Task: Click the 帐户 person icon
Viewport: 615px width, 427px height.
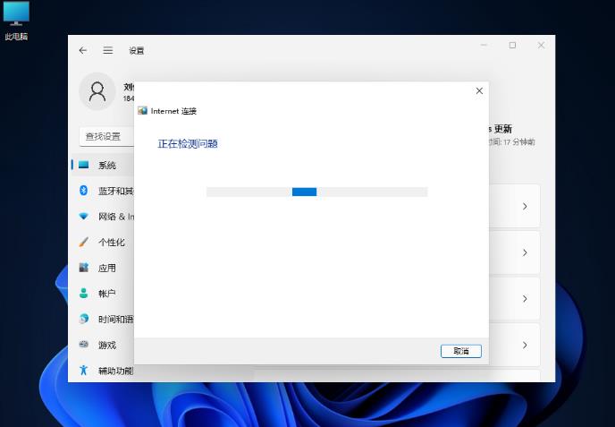Action: [x=84, y=294]
